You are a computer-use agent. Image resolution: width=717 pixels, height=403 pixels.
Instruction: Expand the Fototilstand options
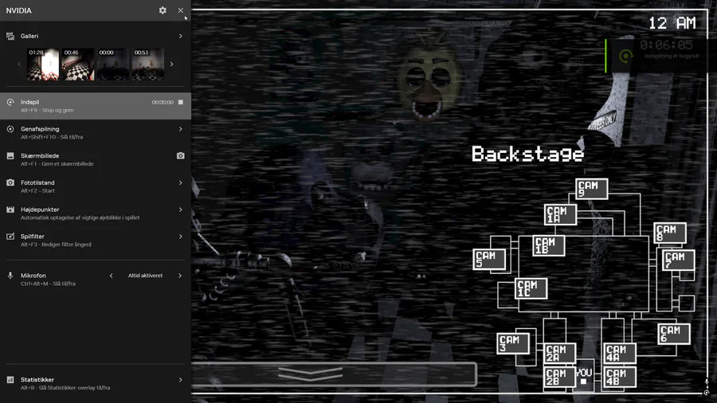[x=181, y=182]
